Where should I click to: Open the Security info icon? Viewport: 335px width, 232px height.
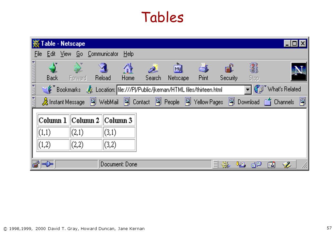click(229, 68)
